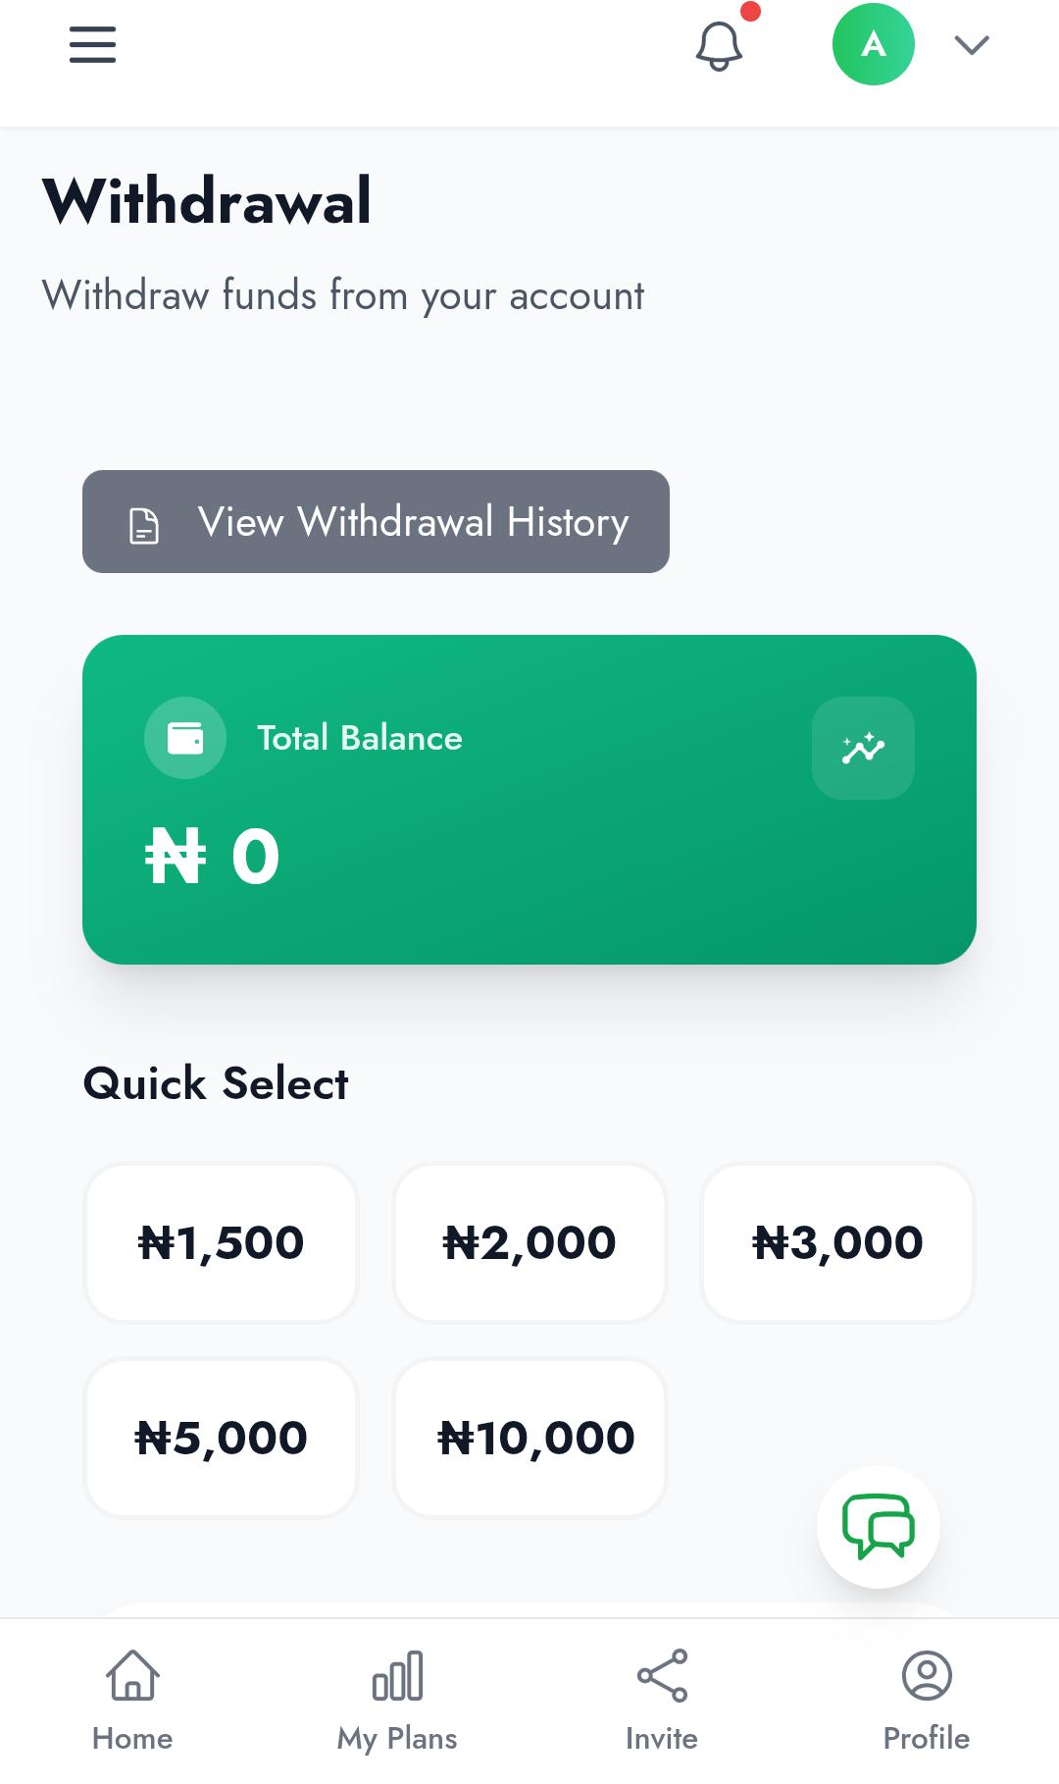Click View Withdrawal History
This screenshot has width=1059, height=1784.
pos(375,522)
